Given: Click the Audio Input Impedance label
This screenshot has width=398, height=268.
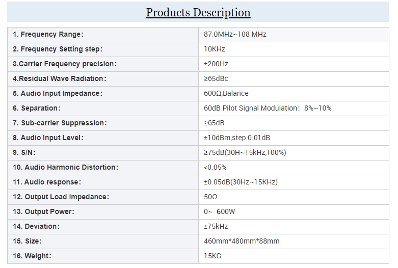Looking at the screenshot, I should click(x=58, y=94).
